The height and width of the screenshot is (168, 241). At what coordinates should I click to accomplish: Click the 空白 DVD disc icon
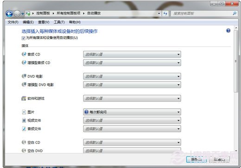[x=24, y=150]
